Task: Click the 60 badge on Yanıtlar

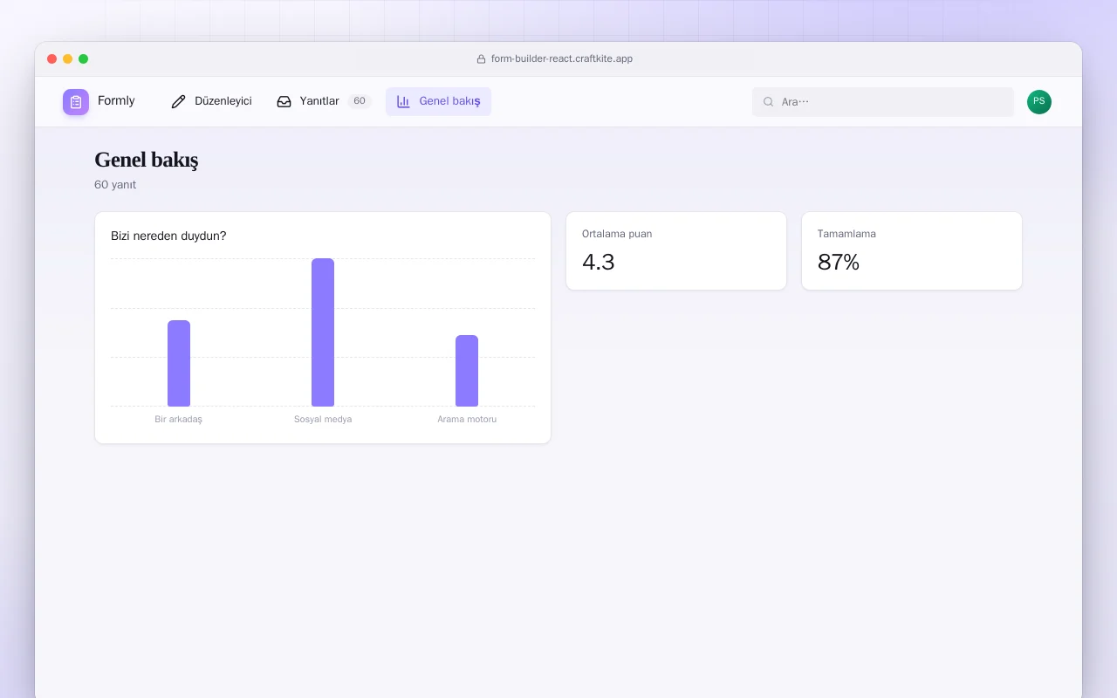Action: coord(360,101)
